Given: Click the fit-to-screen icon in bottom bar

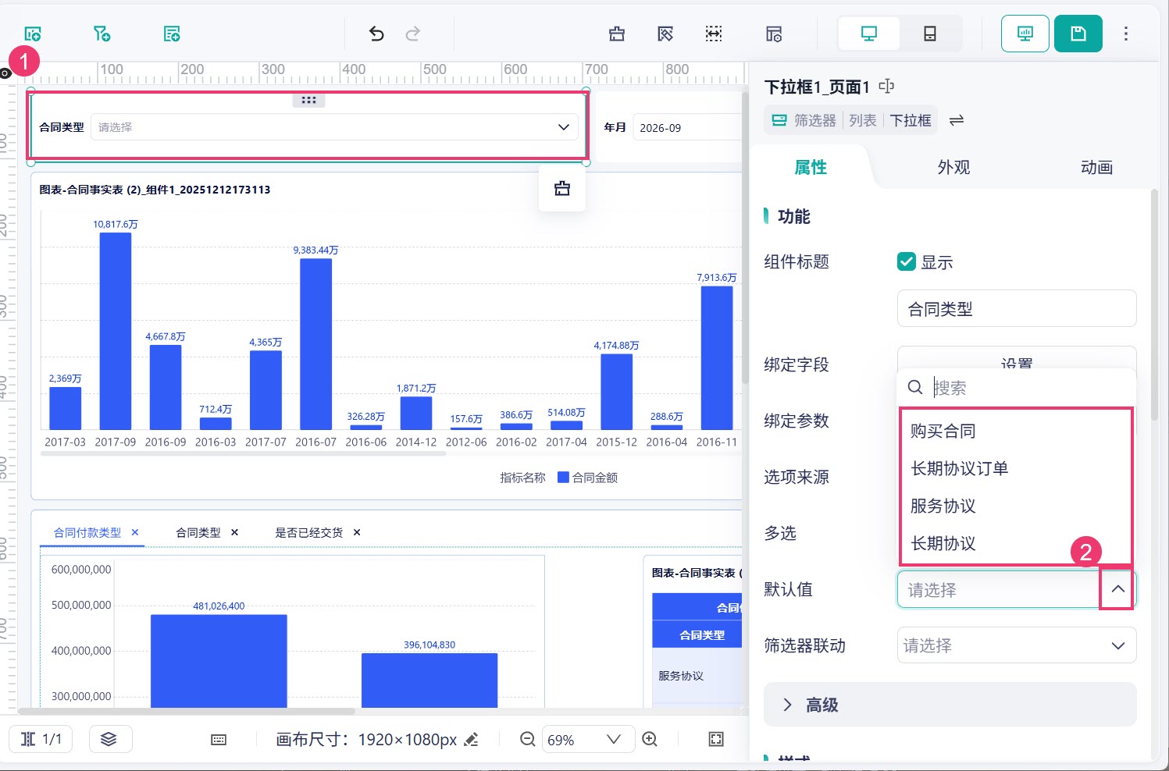Looking at the screenshot, I should point(716,739).
